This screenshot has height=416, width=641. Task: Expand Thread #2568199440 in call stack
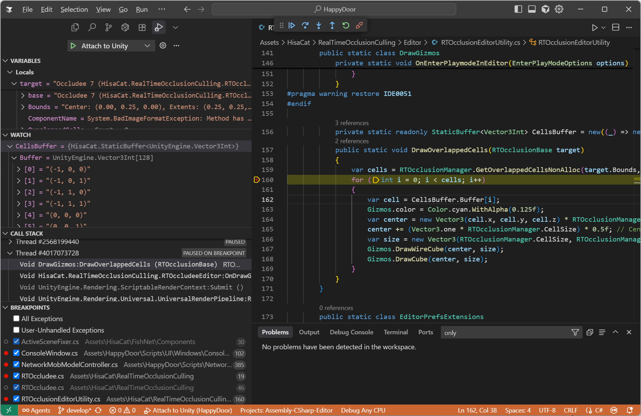10,242
